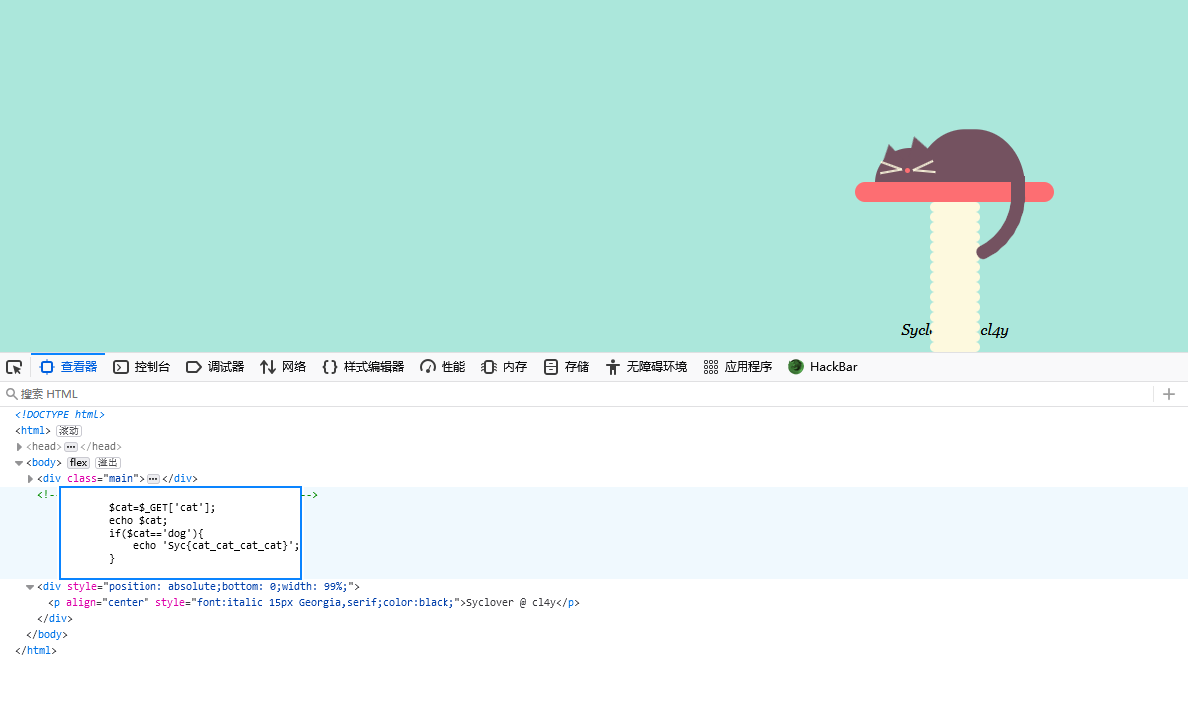The image size is (1188, 722).
Task: Expand the head element node
Action: coord(19,447)
